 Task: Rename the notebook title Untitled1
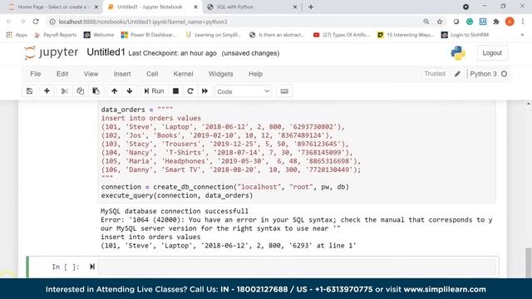(x=106, y=52)
